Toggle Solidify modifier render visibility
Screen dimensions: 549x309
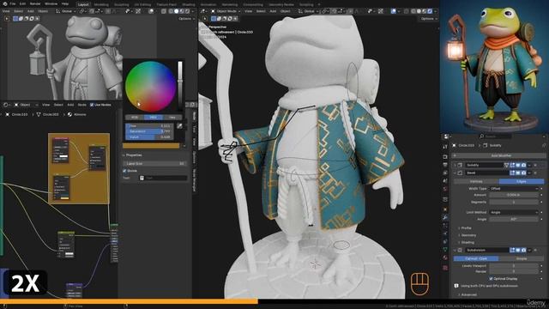pyautogui.click(x=523, y=165)
